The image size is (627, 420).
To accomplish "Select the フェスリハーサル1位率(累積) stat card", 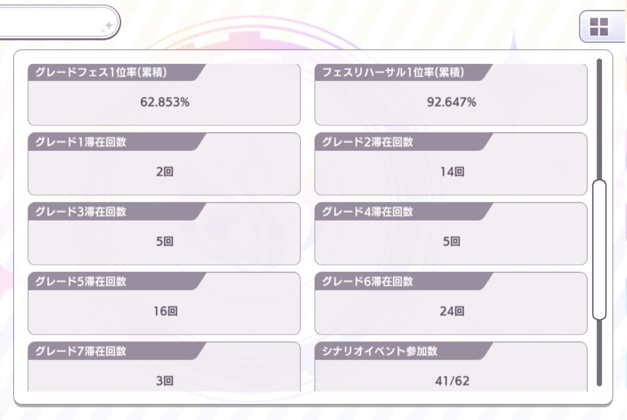I will coord(451,95).
